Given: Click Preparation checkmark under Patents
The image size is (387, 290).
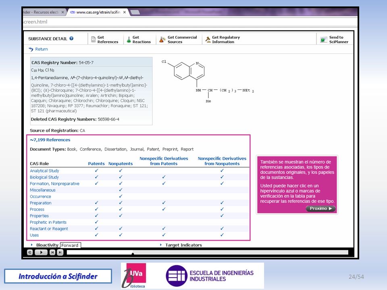Looking at the screenshot, I should pyautogui.click(x=96, y=203).
